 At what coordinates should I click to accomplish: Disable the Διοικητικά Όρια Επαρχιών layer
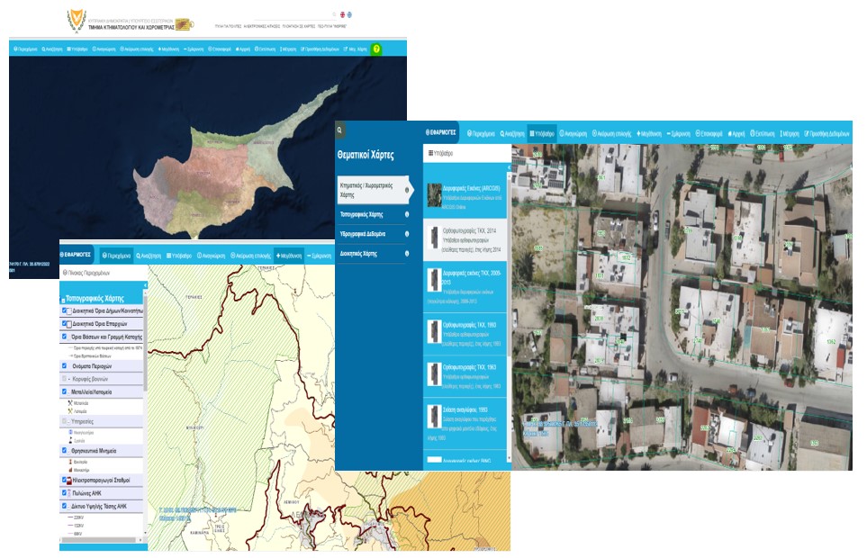tap(64, 322)
